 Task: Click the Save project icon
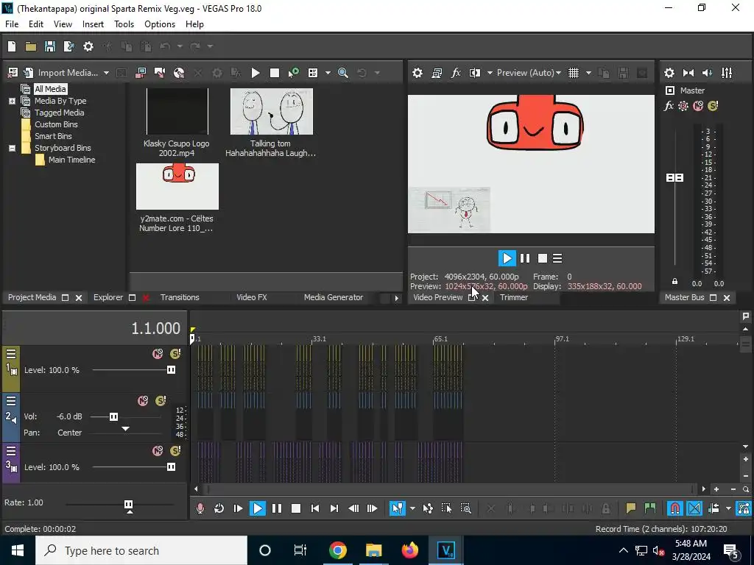50,46
